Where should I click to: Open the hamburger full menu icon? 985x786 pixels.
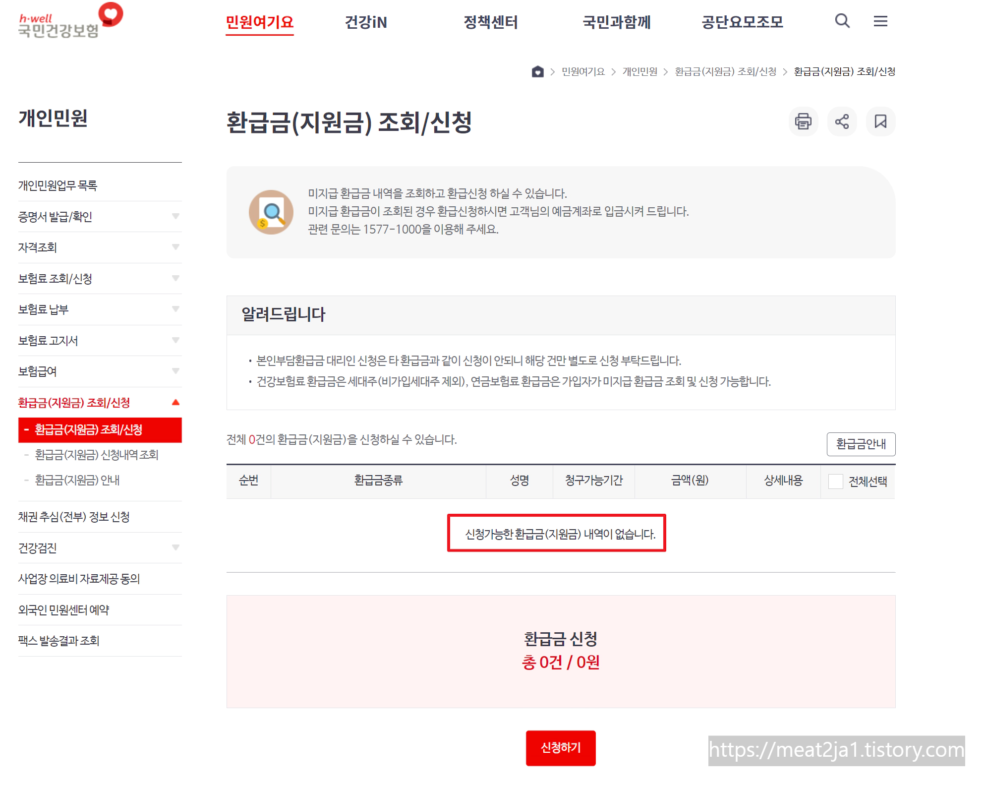click(880, 21)
